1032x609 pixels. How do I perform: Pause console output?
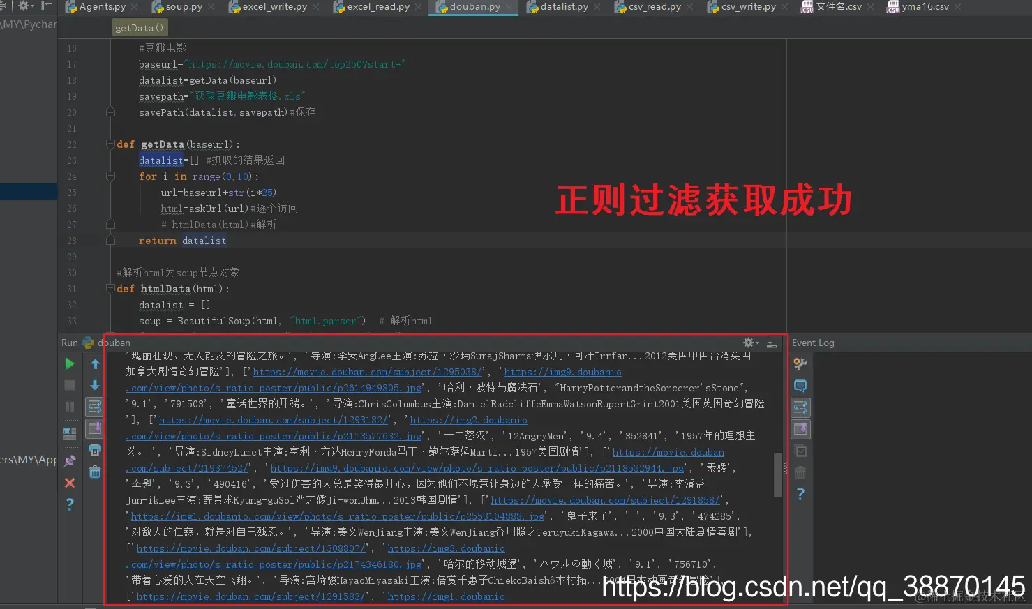pos(69,407)
